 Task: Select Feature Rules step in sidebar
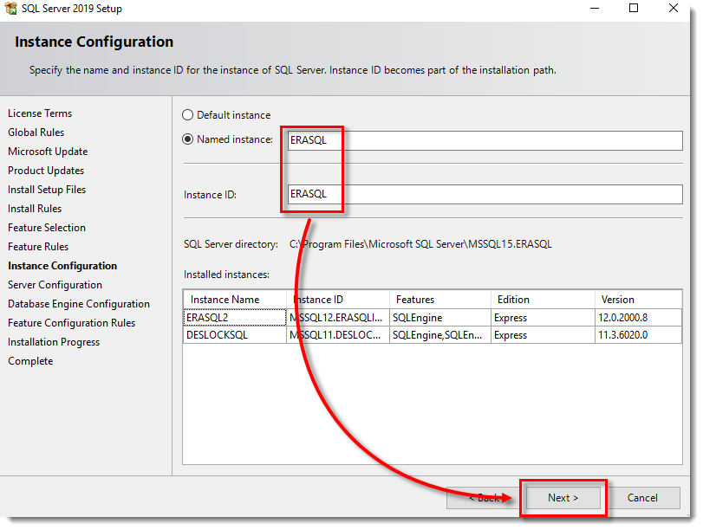[38, 247]
